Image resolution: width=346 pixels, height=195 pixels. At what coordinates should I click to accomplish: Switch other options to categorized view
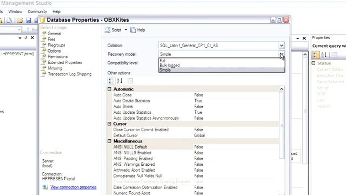pos(111,81)
